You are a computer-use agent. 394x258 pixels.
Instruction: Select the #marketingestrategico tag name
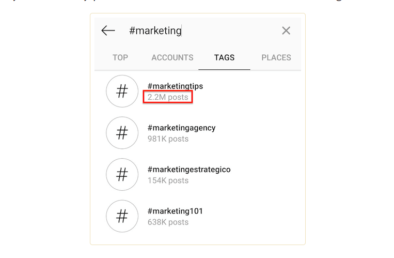pyautogui.click(x=189, y=170)
